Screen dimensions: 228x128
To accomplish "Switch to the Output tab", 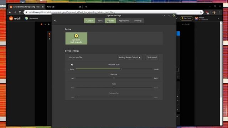I will click(89, 21).
